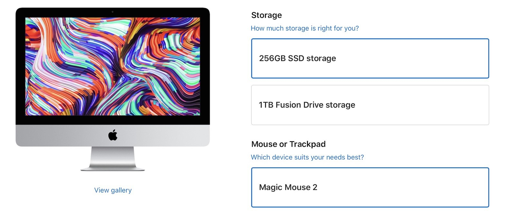Click the "Magic Mouse 2" label text
Viewport: 515px width, 211px height.
(x=288, y=187)
